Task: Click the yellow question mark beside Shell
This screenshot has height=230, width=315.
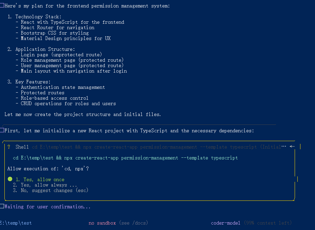Action: pos(9,147)
